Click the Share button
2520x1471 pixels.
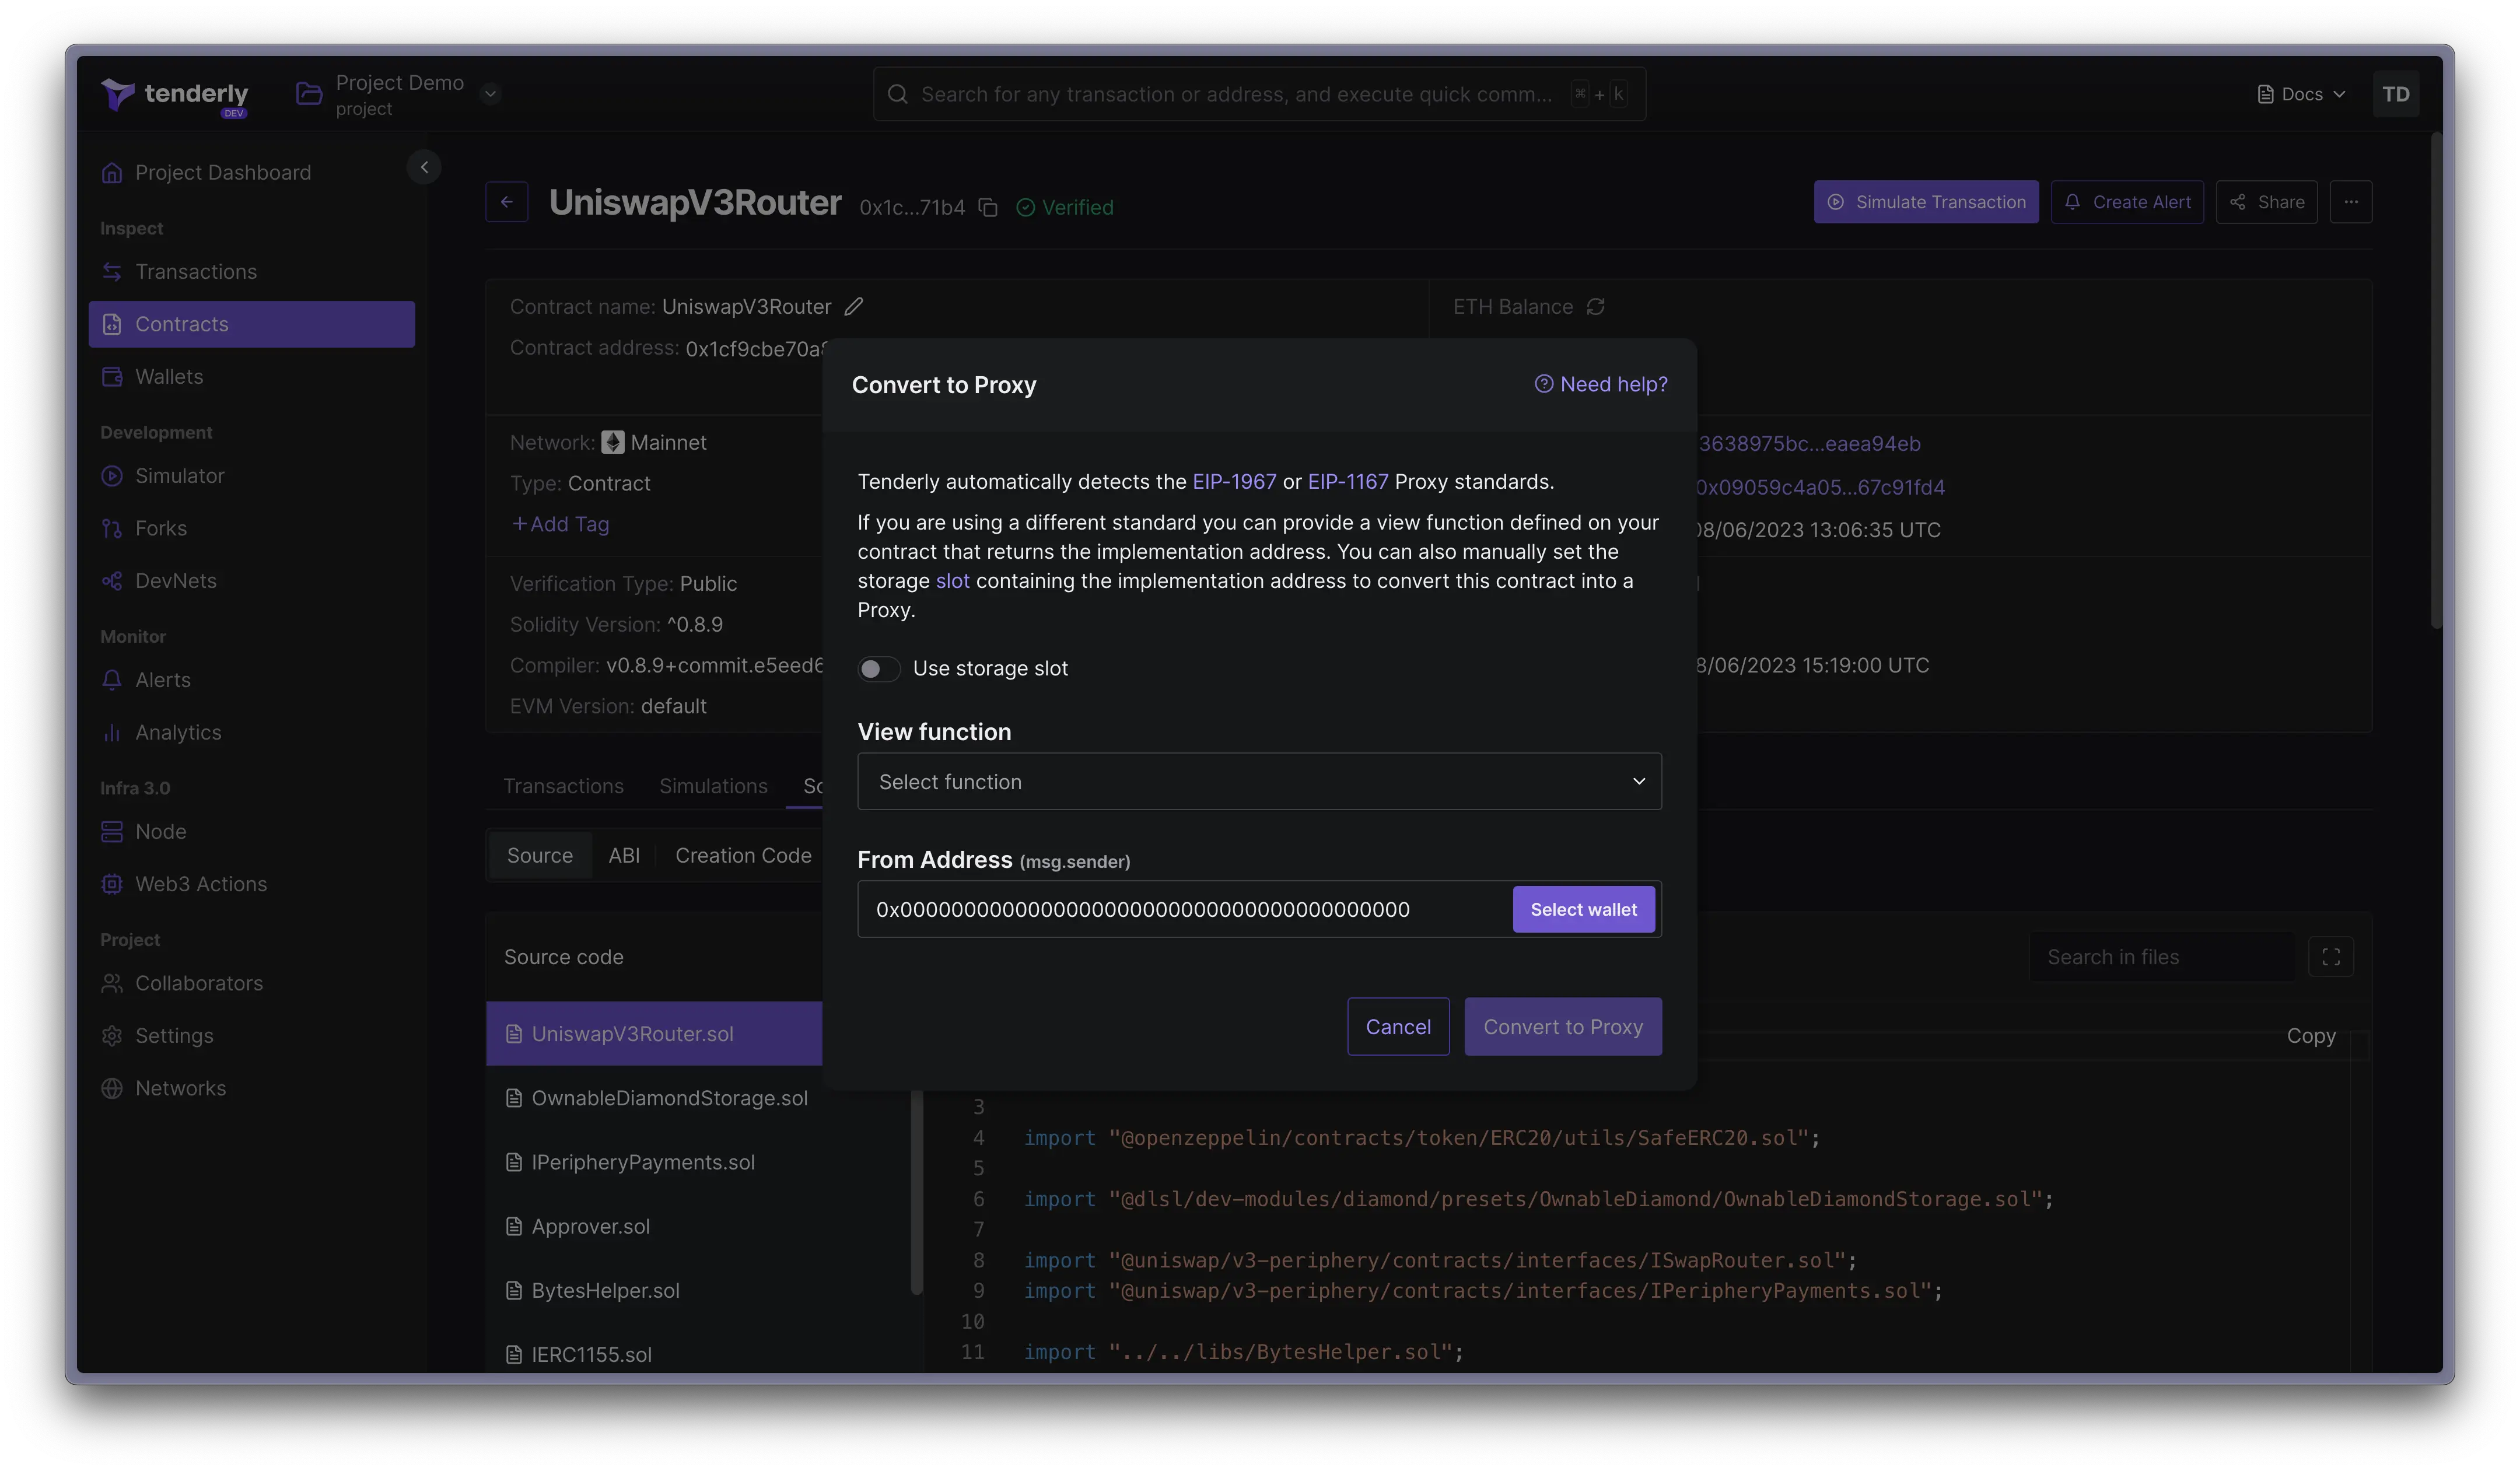2266,202
